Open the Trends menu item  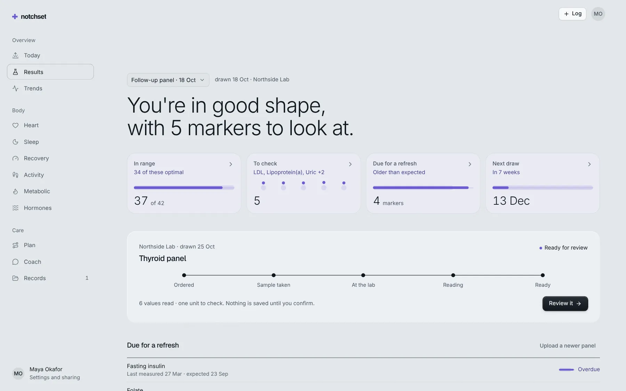pyautogui.click(x=50, y=88)
